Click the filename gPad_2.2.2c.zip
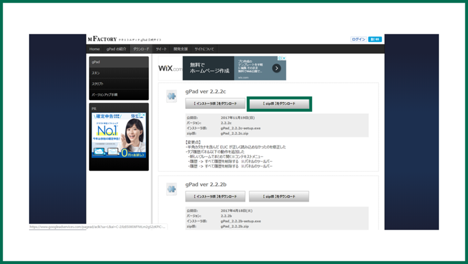 (235, 134)
